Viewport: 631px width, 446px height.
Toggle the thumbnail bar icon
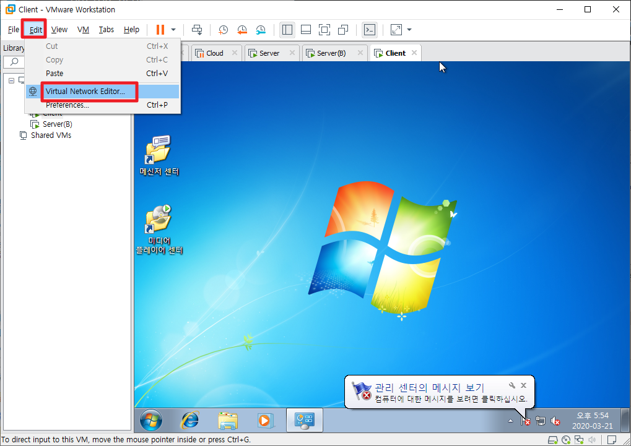click(306, 30)
